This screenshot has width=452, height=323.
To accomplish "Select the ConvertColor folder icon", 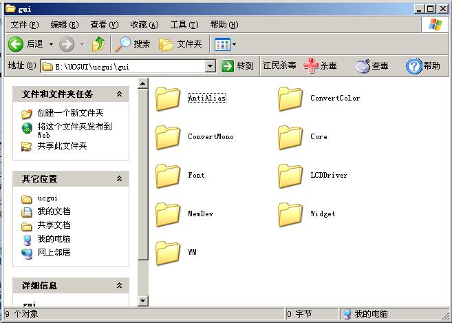I will 290,98.
